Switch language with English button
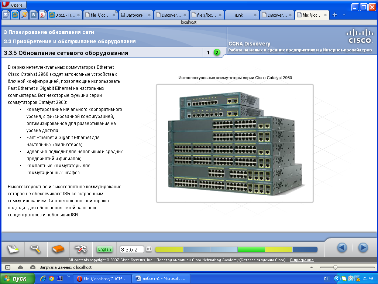Viewport: 378px width, 284px height. coord(104,249)
